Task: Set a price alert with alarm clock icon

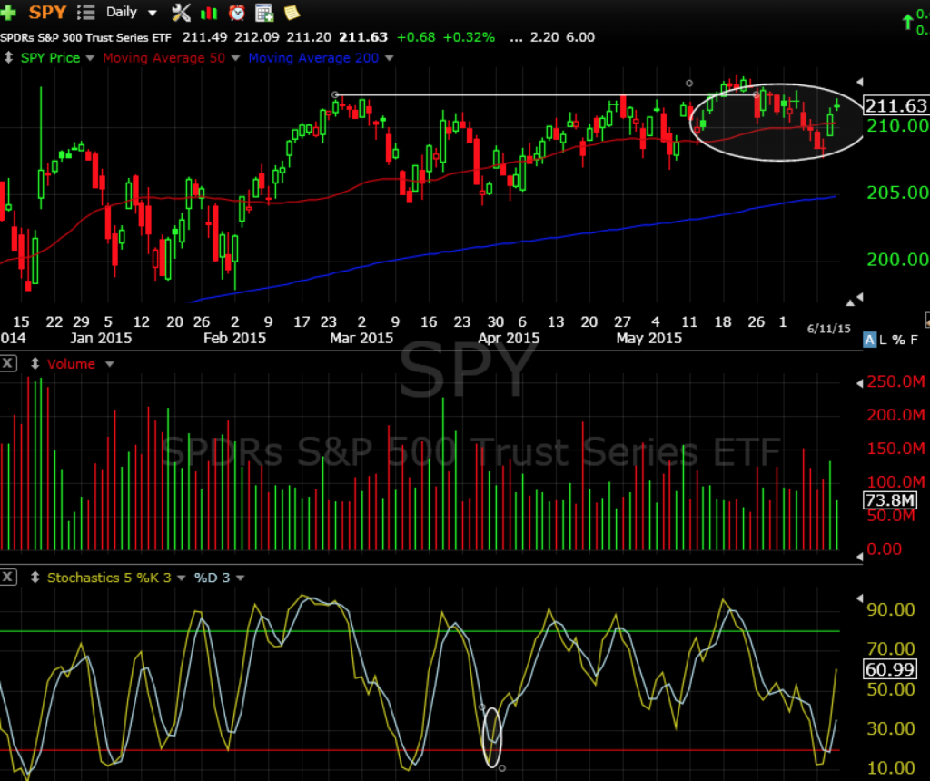Action: tap(237, 13)
